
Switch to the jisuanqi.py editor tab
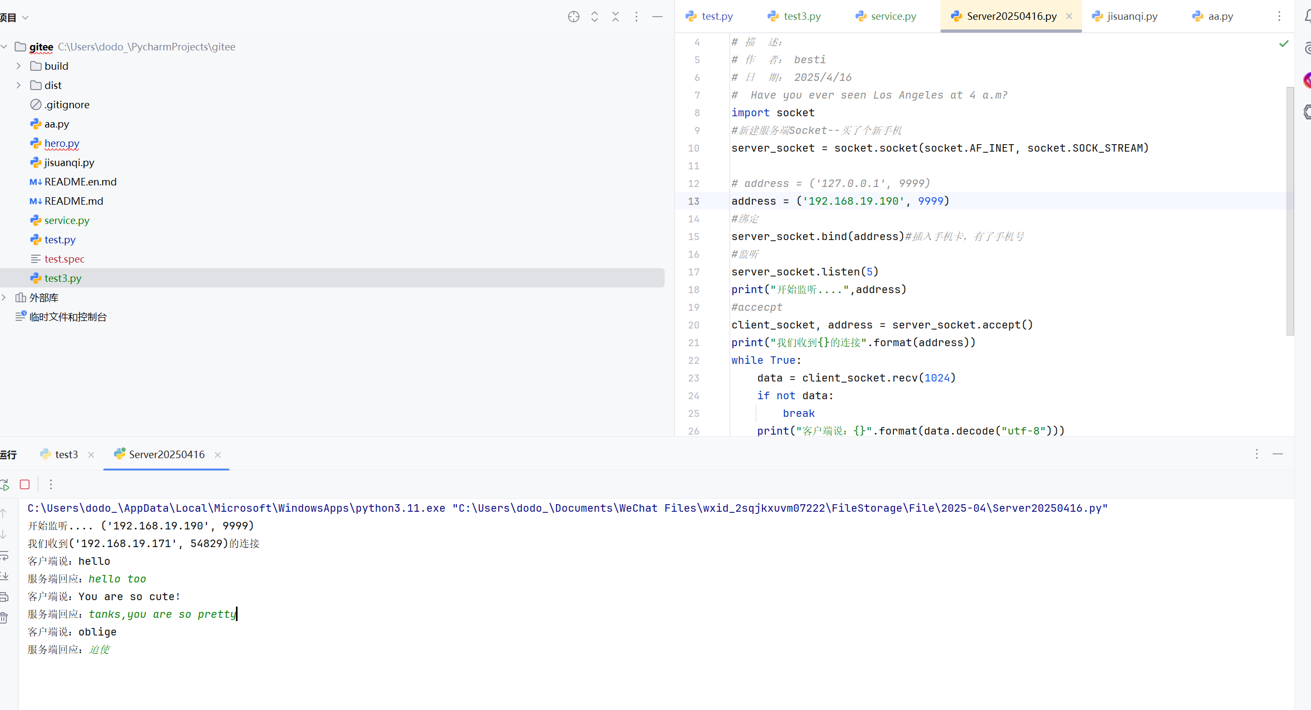click(x=1131, y=16)
